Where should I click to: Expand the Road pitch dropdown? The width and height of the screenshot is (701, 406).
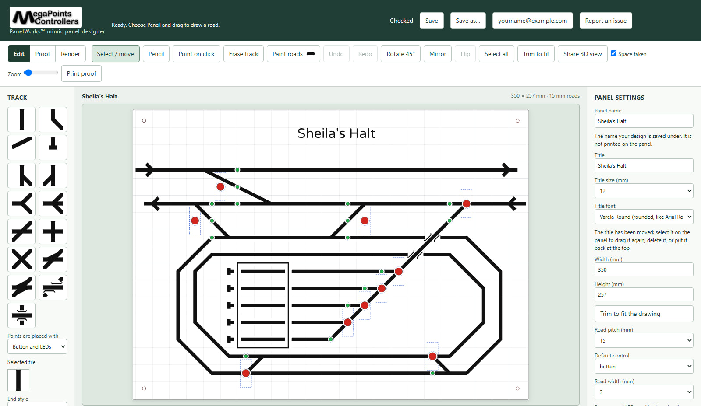coord(644,340)
